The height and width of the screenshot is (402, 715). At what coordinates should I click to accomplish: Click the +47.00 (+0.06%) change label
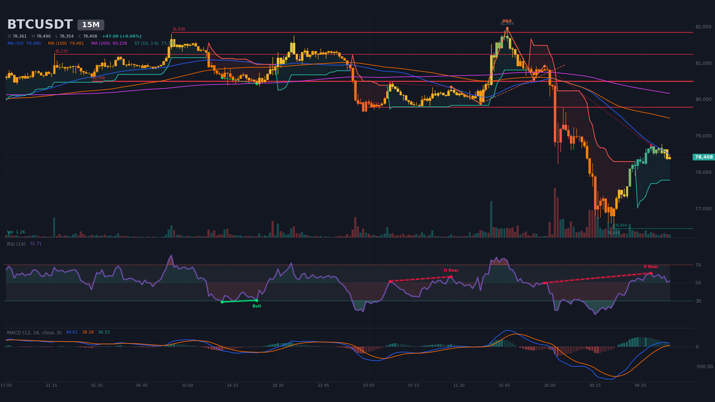pyautogui.click(x=122, y=36)
